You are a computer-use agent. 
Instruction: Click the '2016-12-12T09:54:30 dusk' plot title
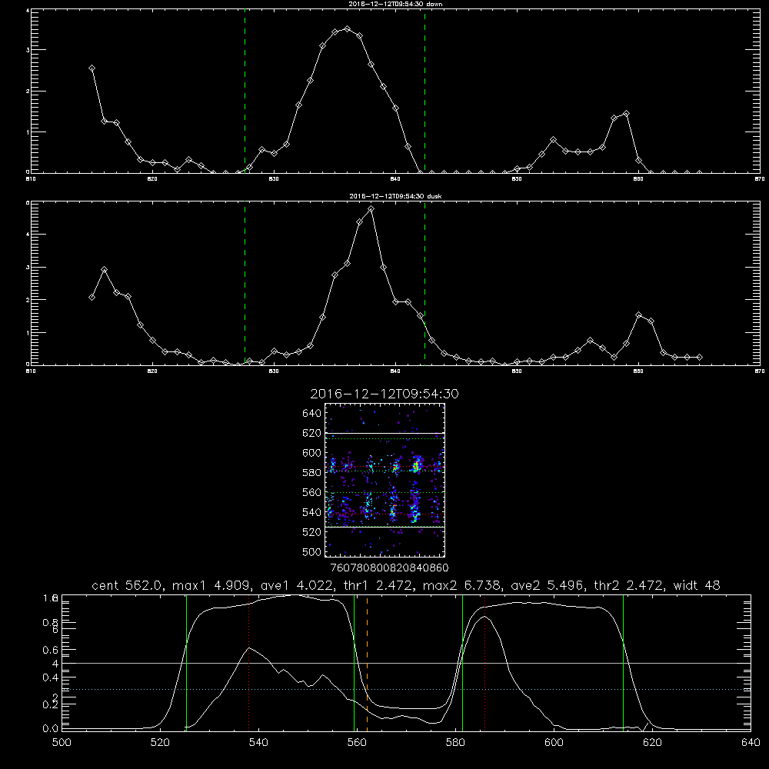coord(395,196)
